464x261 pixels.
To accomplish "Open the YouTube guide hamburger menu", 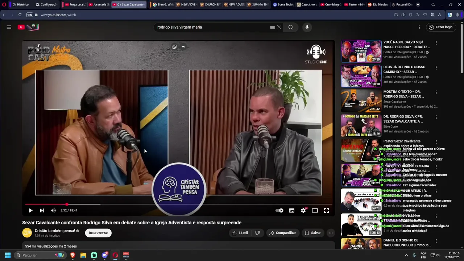I will click(x=9, y=27).
